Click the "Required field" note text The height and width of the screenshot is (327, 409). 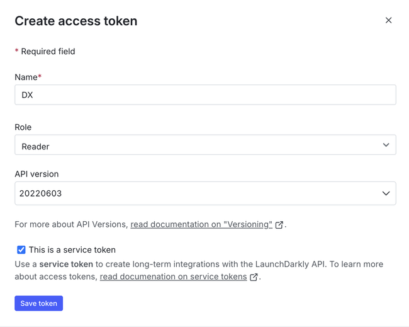48,51
